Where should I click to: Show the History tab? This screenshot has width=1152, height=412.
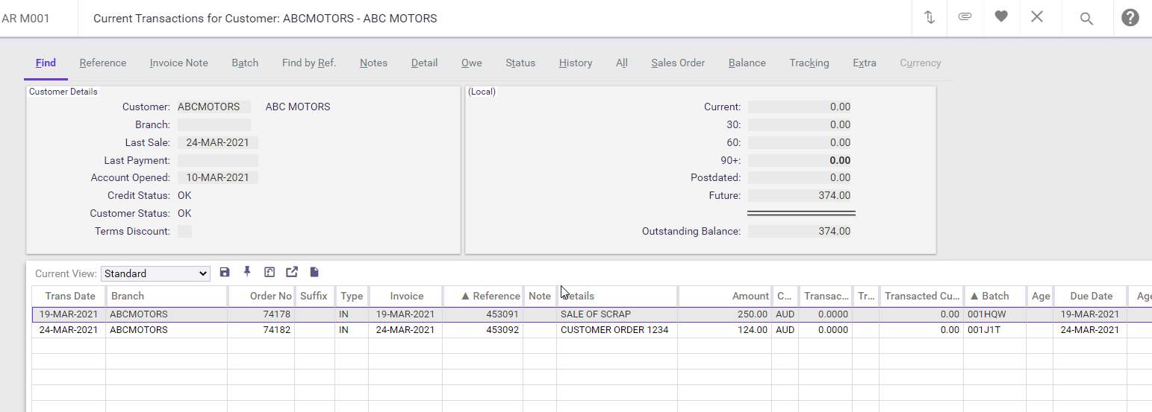tap(576, 63)
